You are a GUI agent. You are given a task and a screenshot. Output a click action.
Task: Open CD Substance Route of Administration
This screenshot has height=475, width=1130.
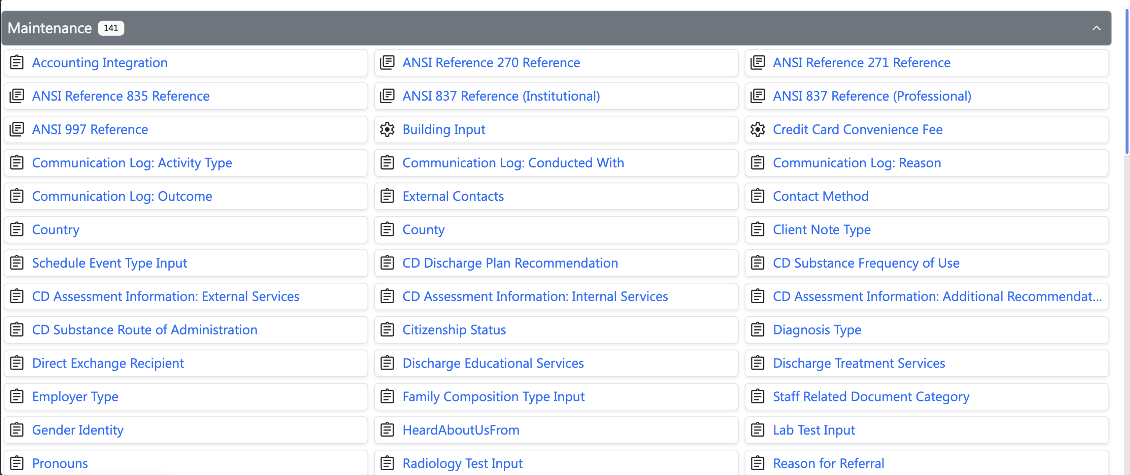point(145,330)
